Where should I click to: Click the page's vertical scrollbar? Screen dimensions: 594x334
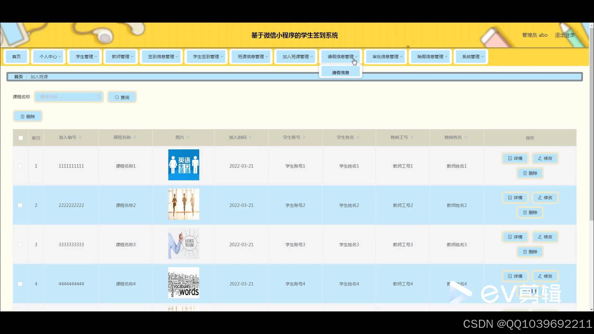[x=591, y=124]
